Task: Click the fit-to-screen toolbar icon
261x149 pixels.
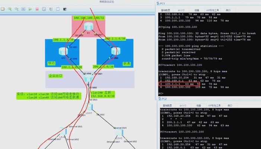Action: pos(23,9)
